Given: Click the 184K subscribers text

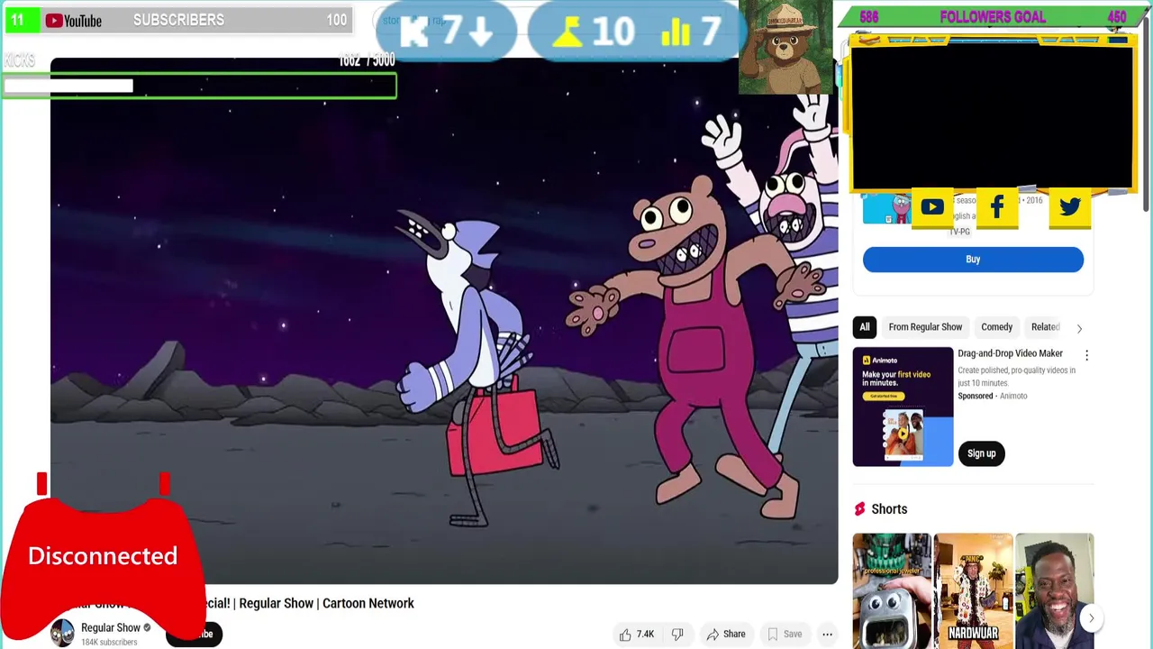Looking at the screenshot, I should point(109,642).
